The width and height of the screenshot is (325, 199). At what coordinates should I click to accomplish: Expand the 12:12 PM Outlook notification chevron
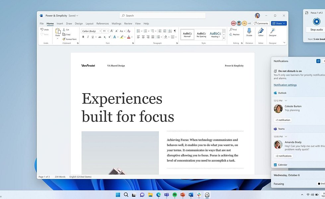pyautogui.click(x=286, y=100)
